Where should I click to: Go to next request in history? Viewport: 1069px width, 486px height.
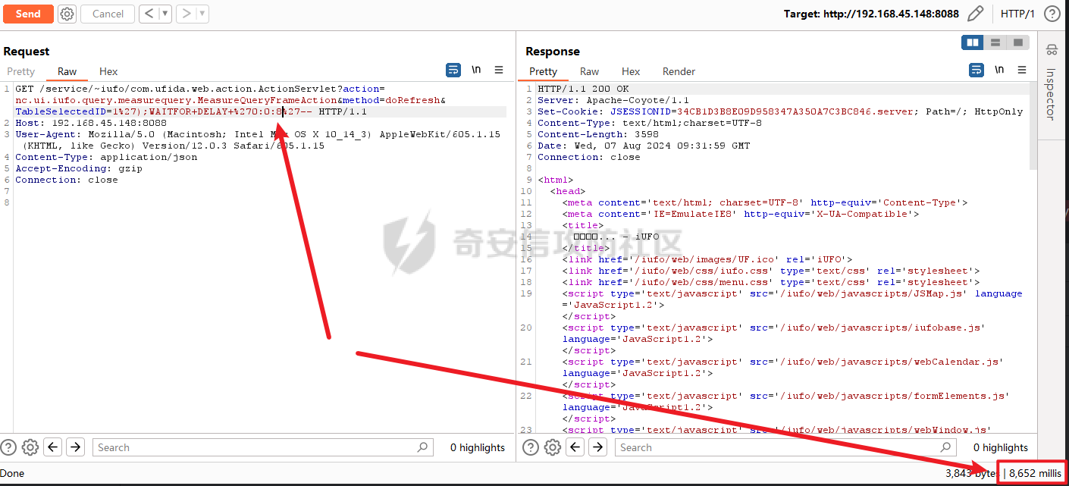pos(186,14)
